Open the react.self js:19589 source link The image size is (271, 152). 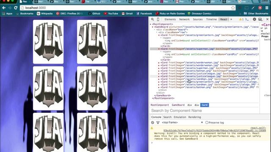pos(215,129)
